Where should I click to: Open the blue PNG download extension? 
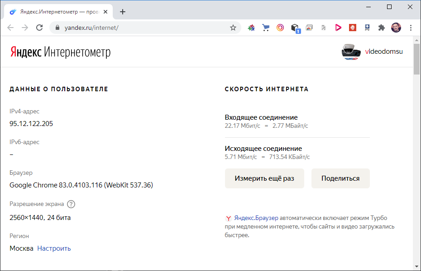pyautogui.click(x=367, y=28)
